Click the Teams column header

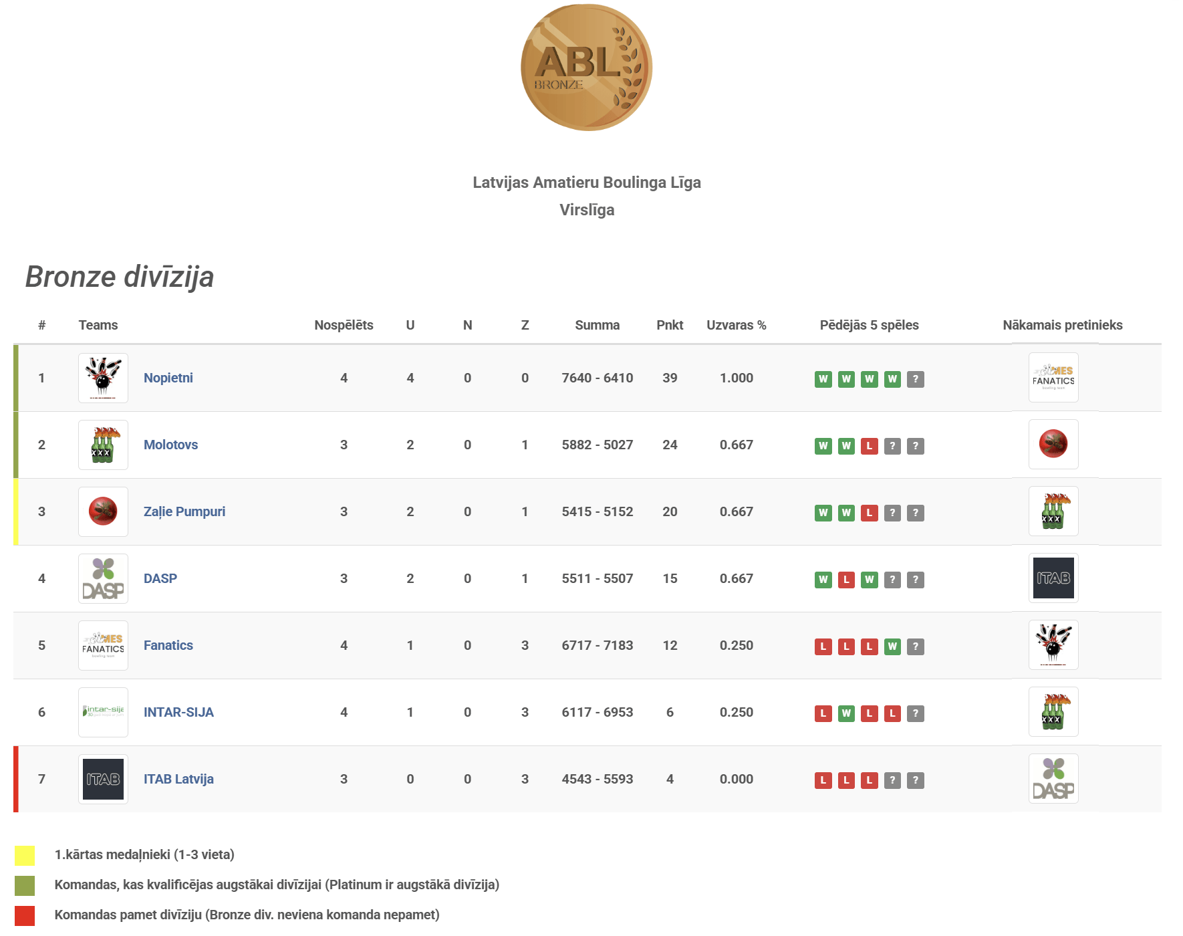tap(98, 325)
